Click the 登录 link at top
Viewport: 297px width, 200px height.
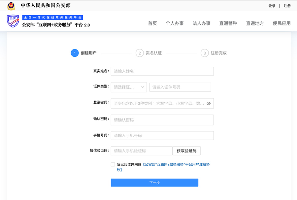coord(272,6)
